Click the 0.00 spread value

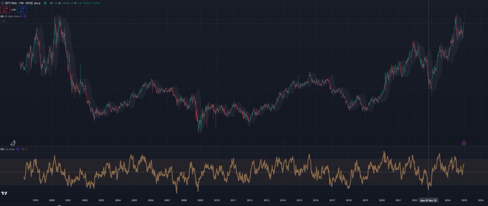13,10
